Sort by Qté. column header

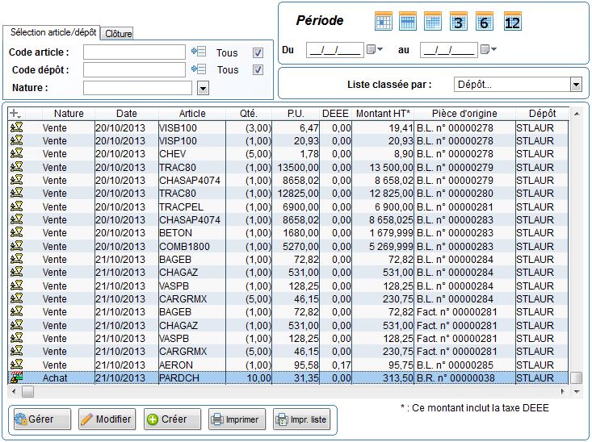click(x=249, y=114)
